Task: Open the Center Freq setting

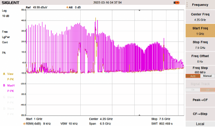Action: coord(200,17)
